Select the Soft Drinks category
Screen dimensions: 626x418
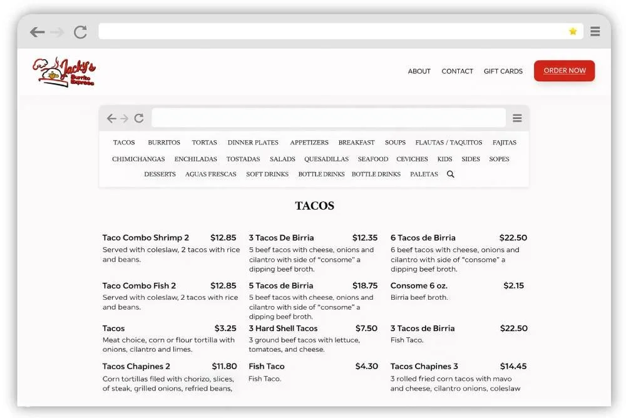coord(267,174)
